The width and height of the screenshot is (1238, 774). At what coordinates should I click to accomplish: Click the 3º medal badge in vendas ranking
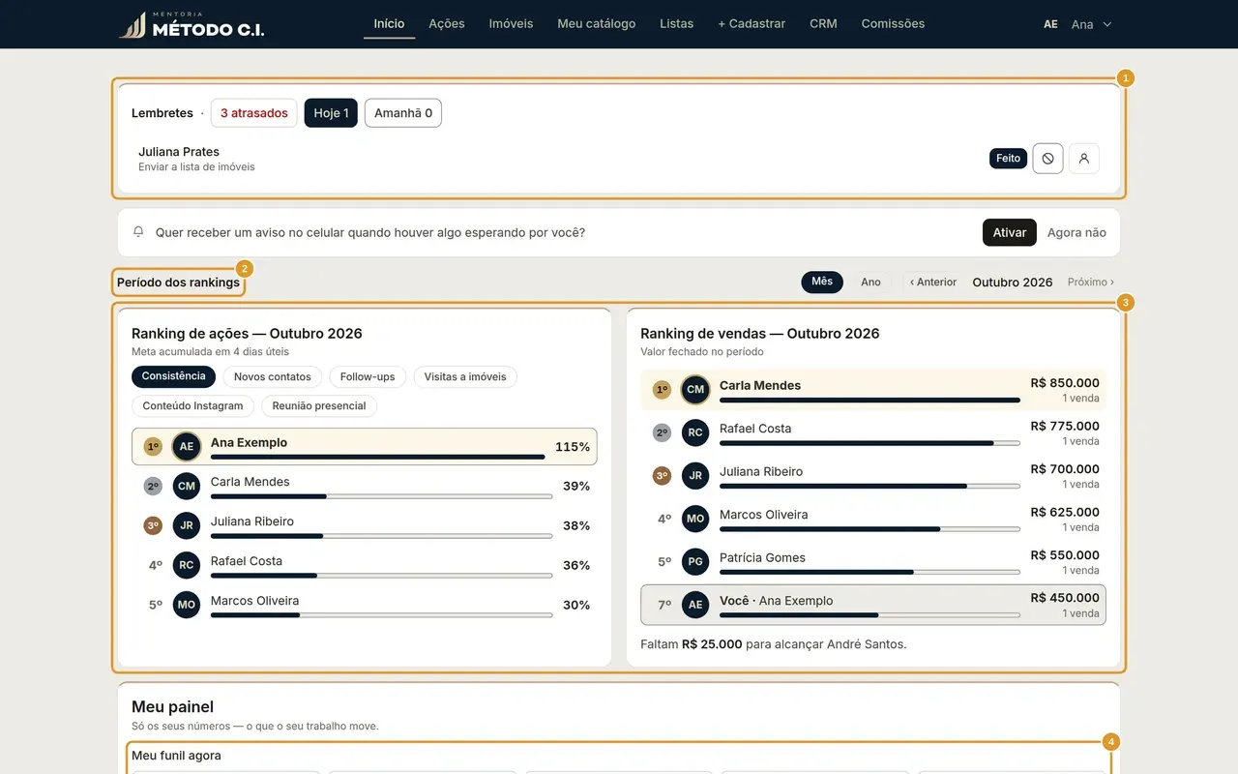662,476
